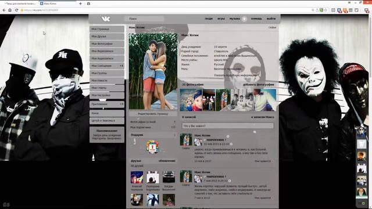The height and width of the screenshot is (209, 372).
Task: Click the large profile photo of the couple
Action: pos(153,71)
